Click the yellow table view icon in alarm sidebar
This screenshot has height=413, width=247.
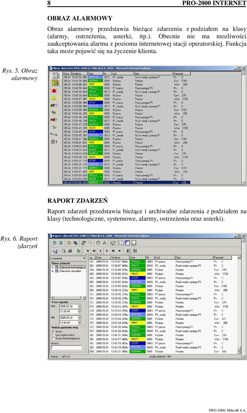click(56, 83)
